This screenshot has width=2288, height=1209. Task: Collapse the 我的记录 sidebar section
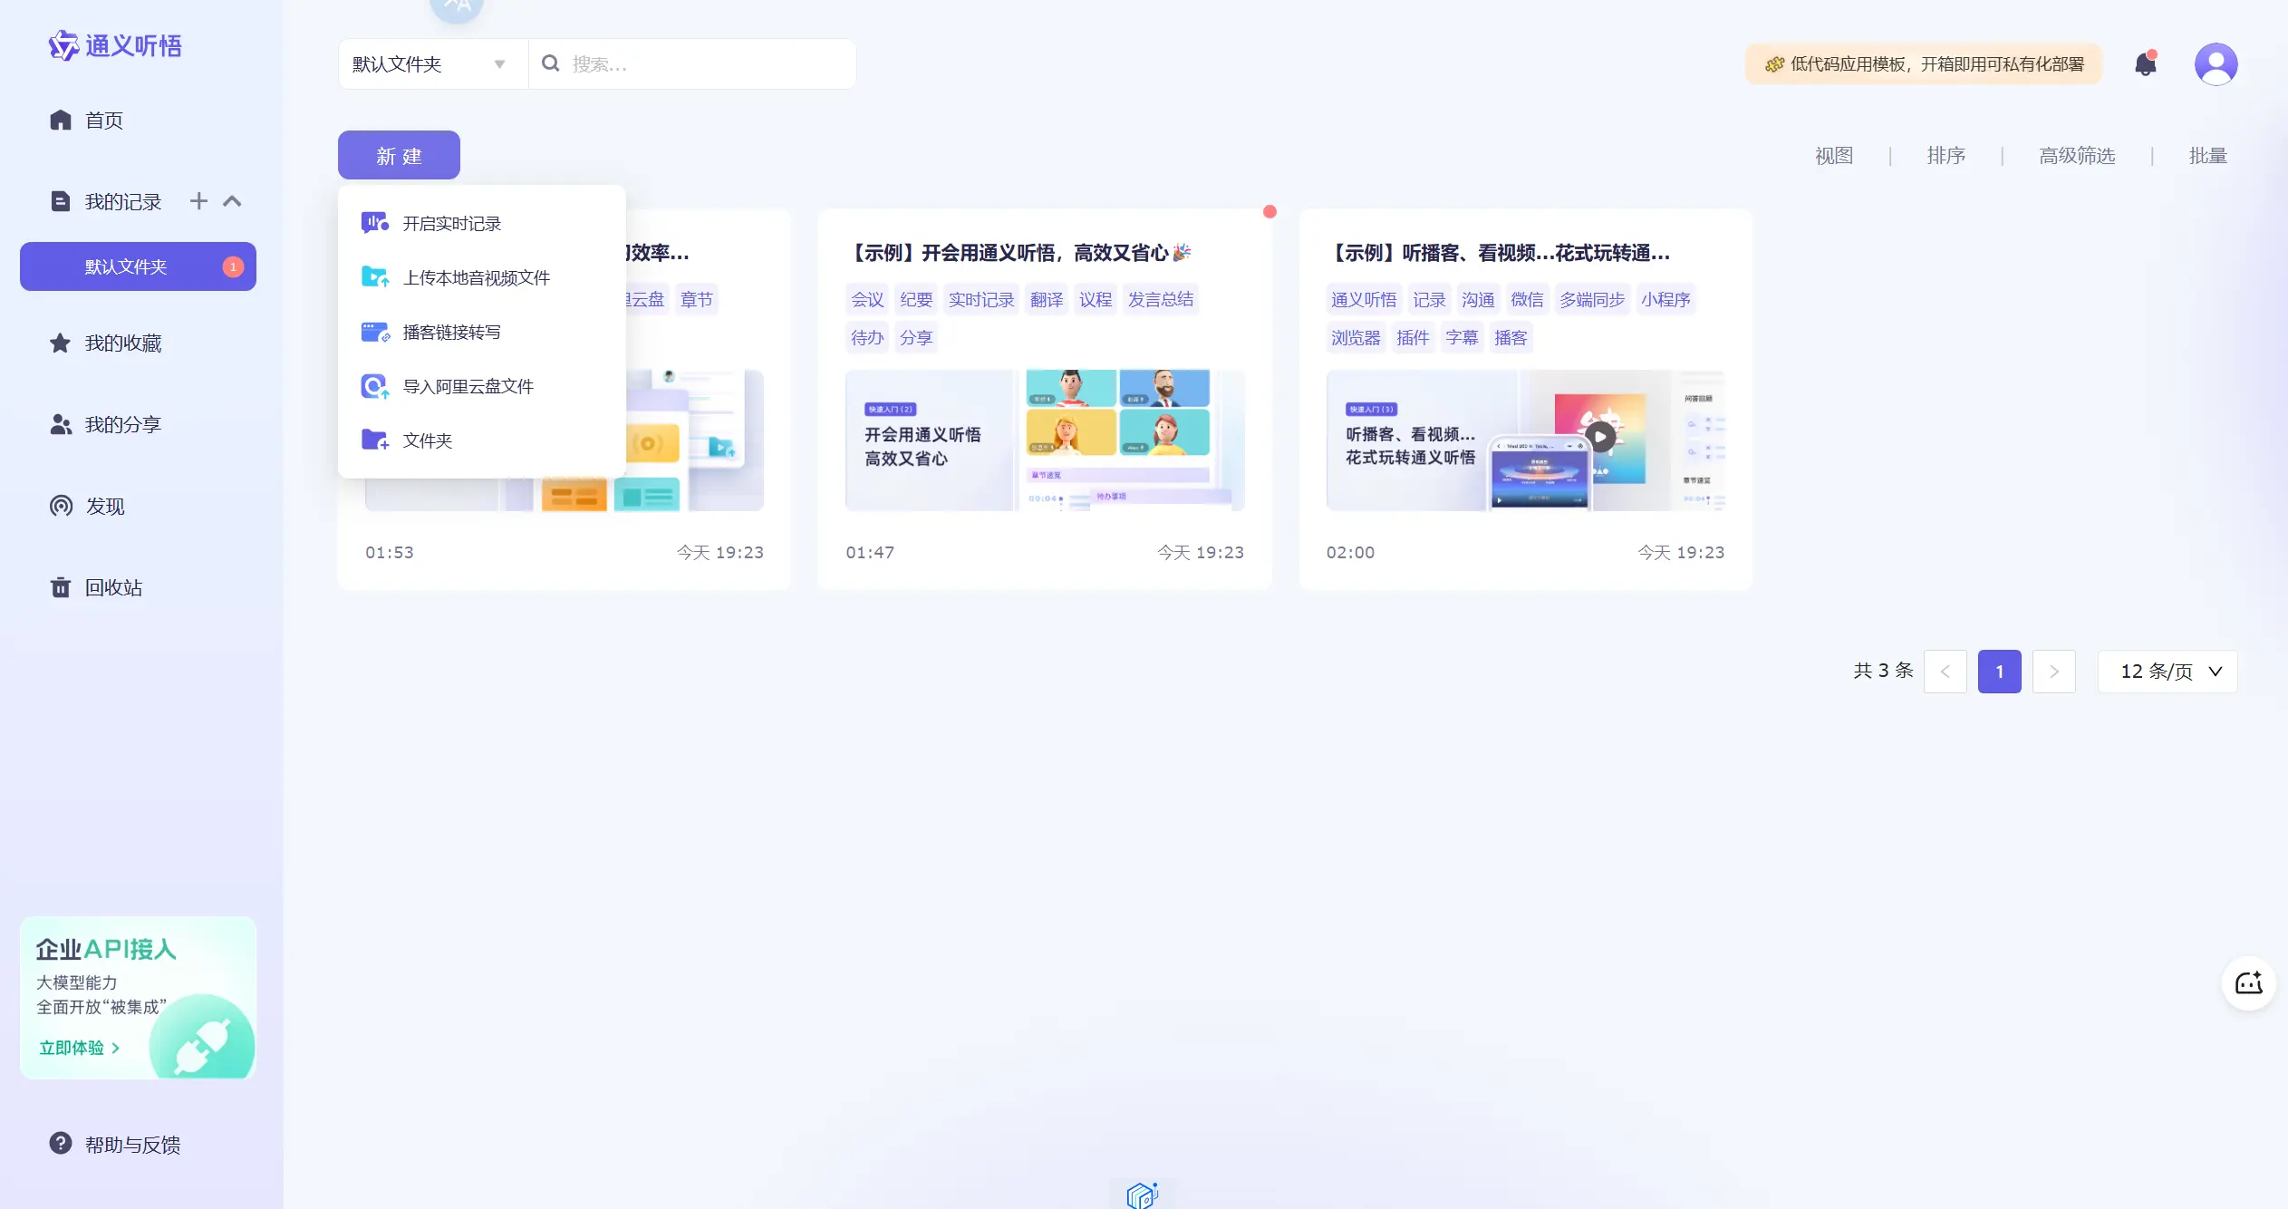click(233, 200)
